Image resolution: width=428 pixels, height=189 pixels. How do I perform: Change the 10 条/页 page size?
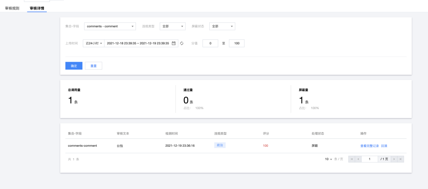click(x=329, y=159)
